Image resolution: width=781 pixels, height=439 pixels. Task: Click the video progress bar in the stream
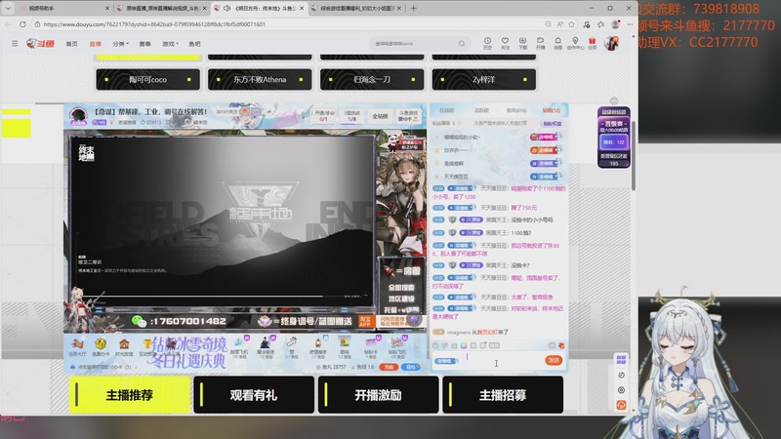tap(223, 297)
